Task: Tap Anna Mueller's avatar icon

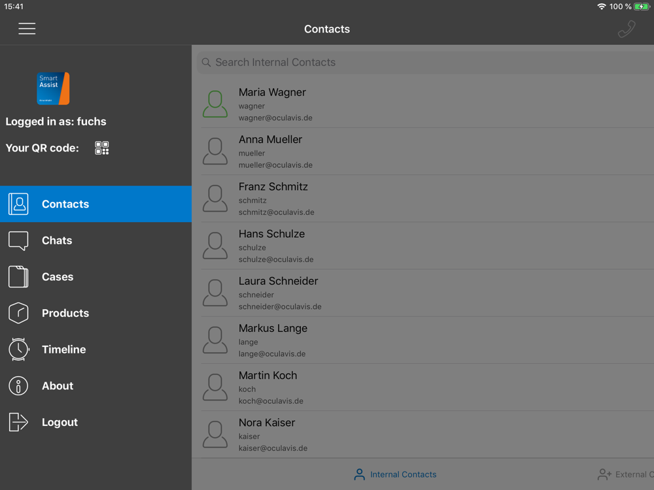Action: tap(215, 152)
